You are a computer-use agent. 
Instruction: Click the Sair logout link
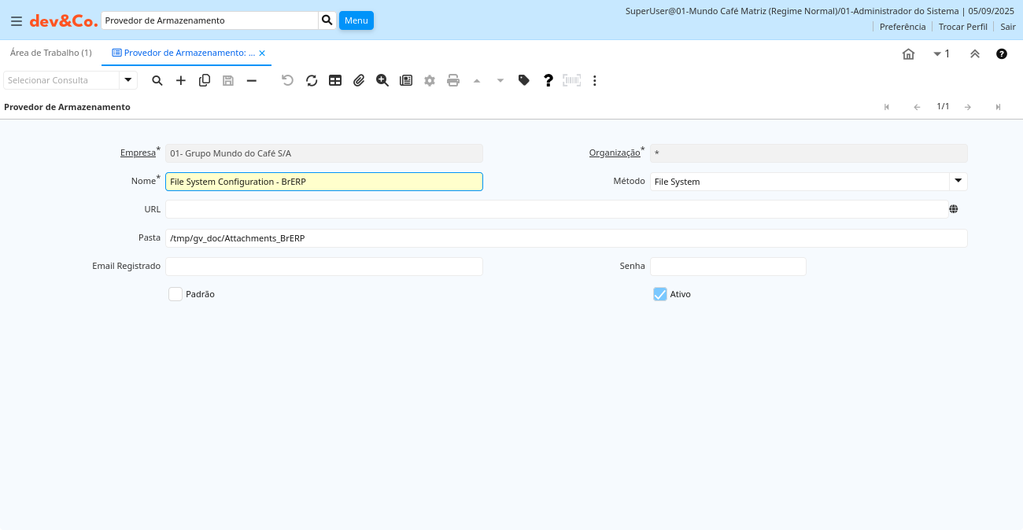pyautogui.click(x=1008, y=27)
